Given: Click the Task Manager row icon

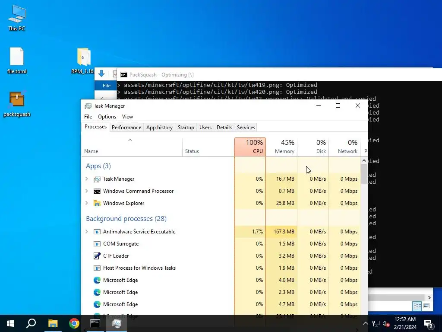Looking at the screenshot, I should click(97, 179).
